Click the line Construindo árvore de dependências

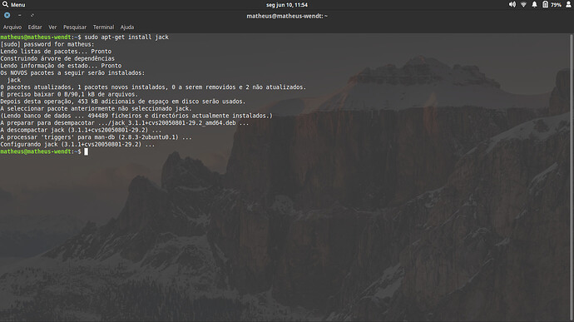coord(57,58)
